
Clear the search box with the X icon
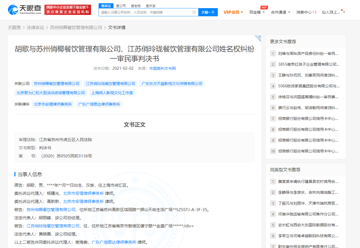click(x=194, y=12)
